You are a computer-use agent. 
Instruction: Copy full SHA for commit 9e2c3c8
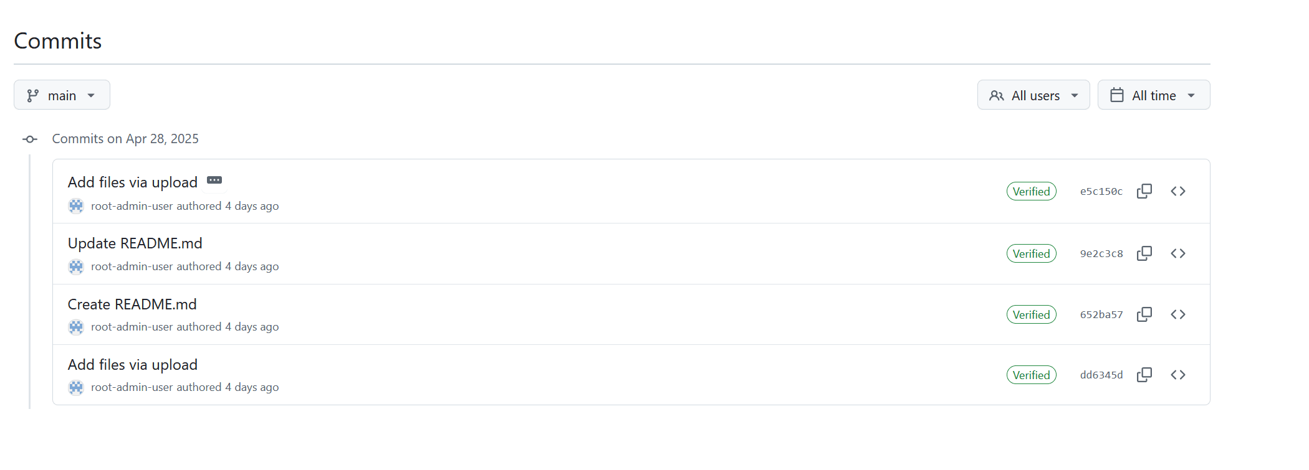[x=1144, y=253]
